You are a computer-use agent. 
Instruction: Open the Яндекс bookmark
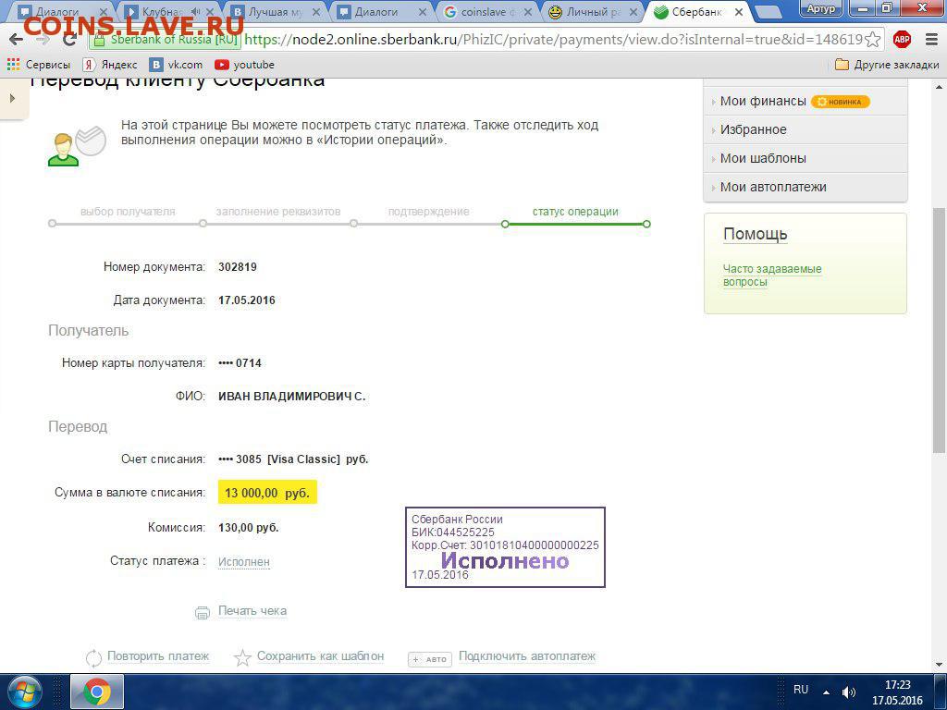pyautogui.click(x=110, y=65)
